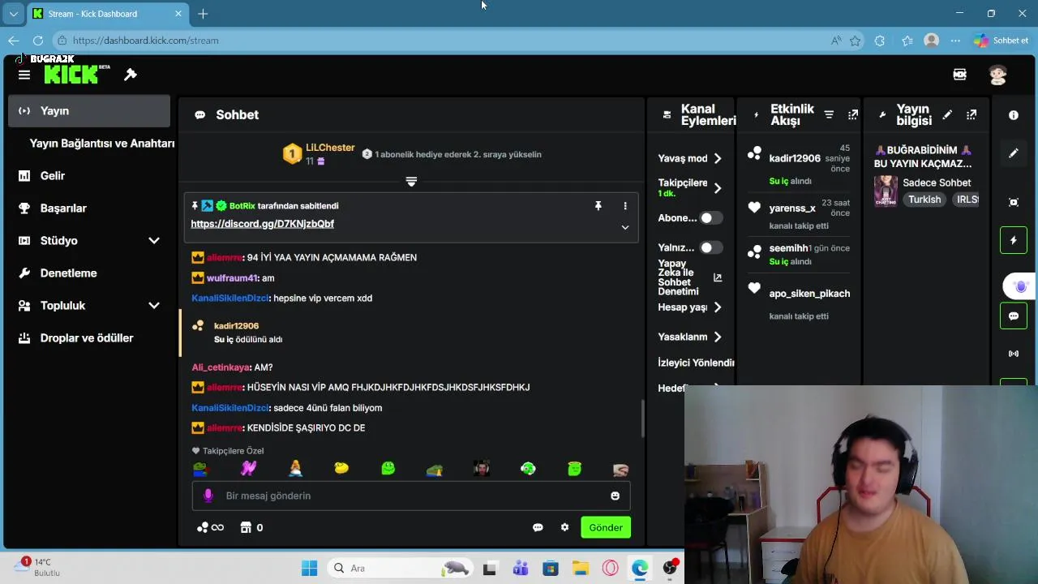Expand the Topluluk sidebar section
The width and height of the screenshot is (1038, 584).
pos(154,306)
